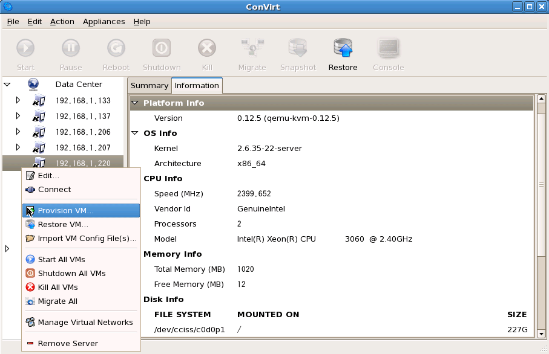Click the Remove Server red minus icon
The height and width of the screenshot is (354, 549).
pyautogui.click(x=30, y=343)
